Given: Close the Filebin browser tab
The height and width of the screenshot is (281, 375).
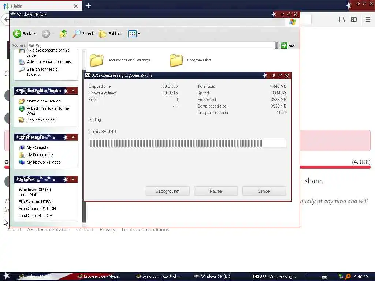Looking at the screenshot, I should coord(76,6).
